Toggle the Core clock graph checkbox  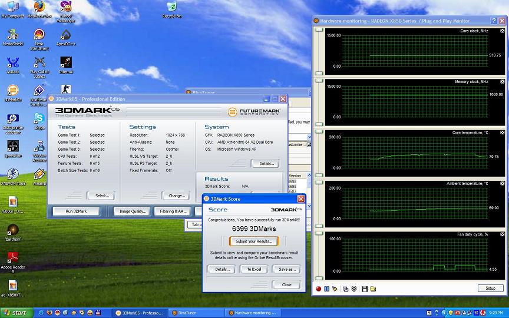(x=503, y=31)
